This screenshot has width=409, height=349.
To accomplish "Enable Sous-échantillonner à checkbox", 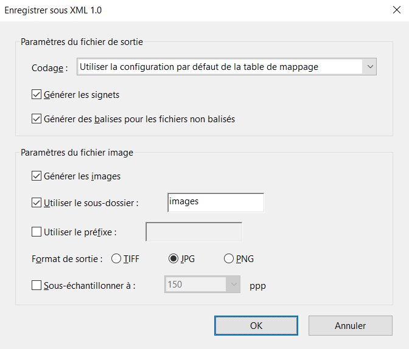I will [x=37, y=285].
